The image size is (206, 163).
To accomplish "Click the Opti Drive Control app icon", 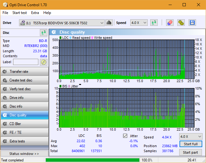I will click(5, 5).
